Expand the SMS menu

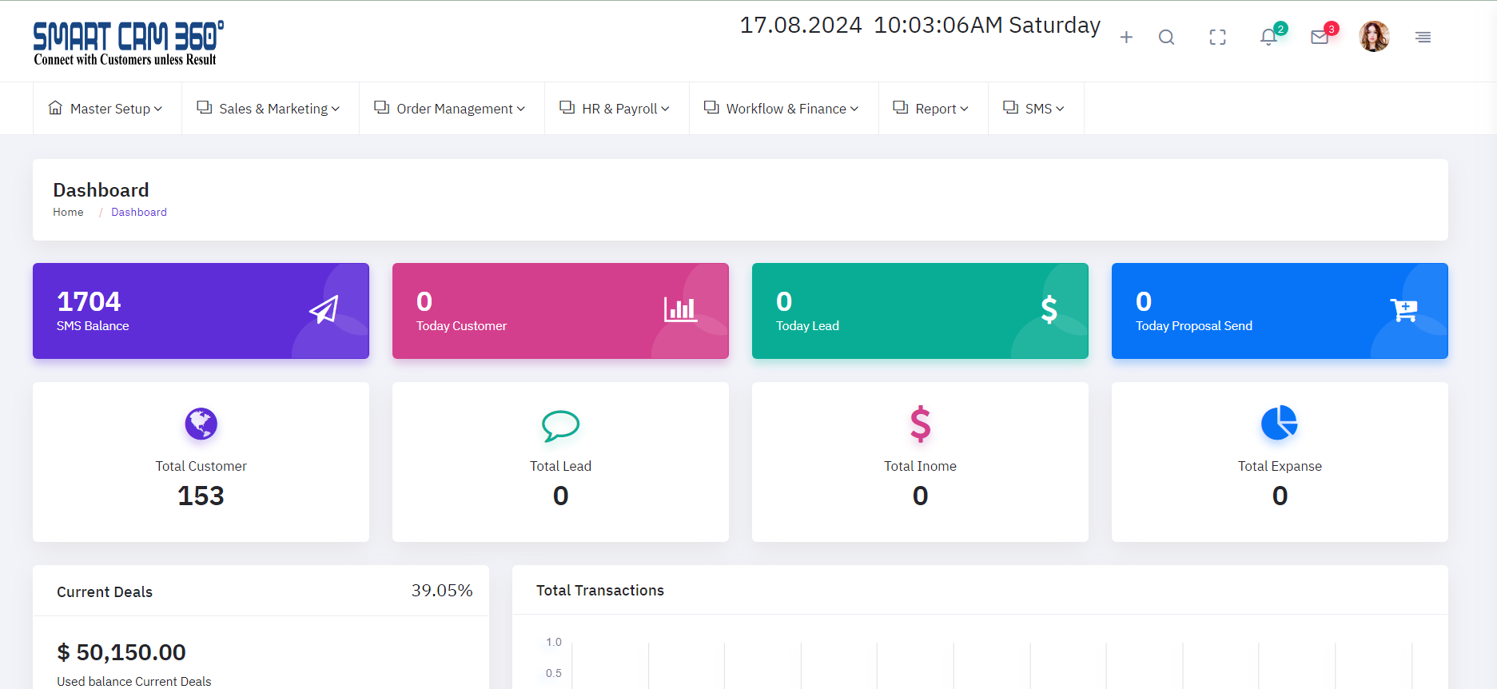(1036, 109)
